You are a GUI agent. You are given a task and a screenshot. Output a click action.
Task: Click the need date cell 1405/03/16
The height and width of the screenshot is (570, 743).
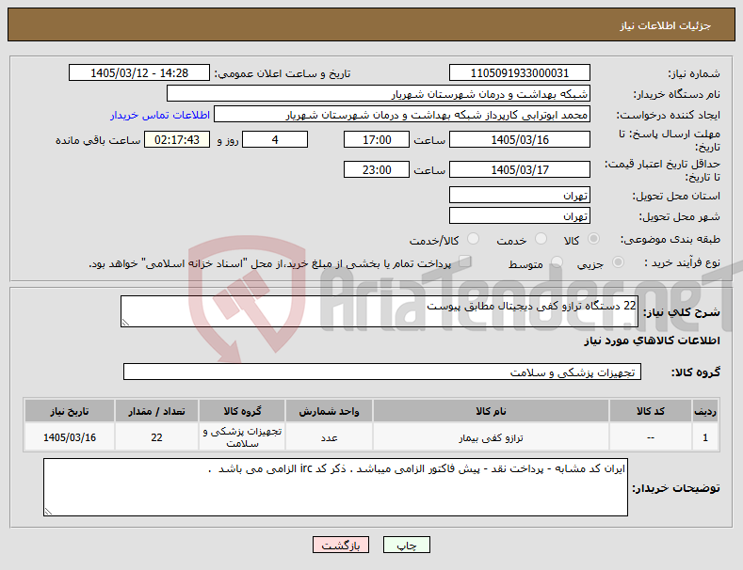(70, 437)
